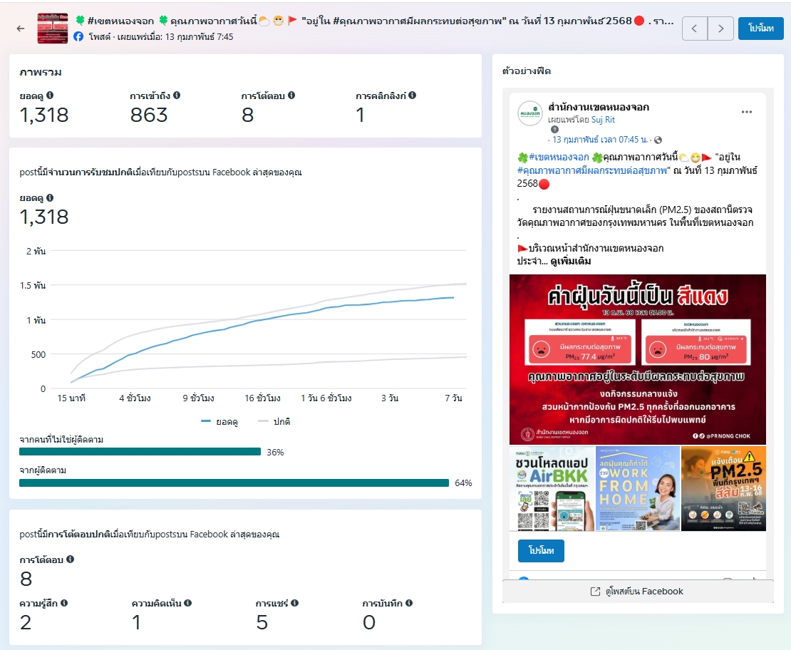Click info icon beside การคลิกลิงก์
This screenshot has height=650, width=791.
(x=413, y=96)
